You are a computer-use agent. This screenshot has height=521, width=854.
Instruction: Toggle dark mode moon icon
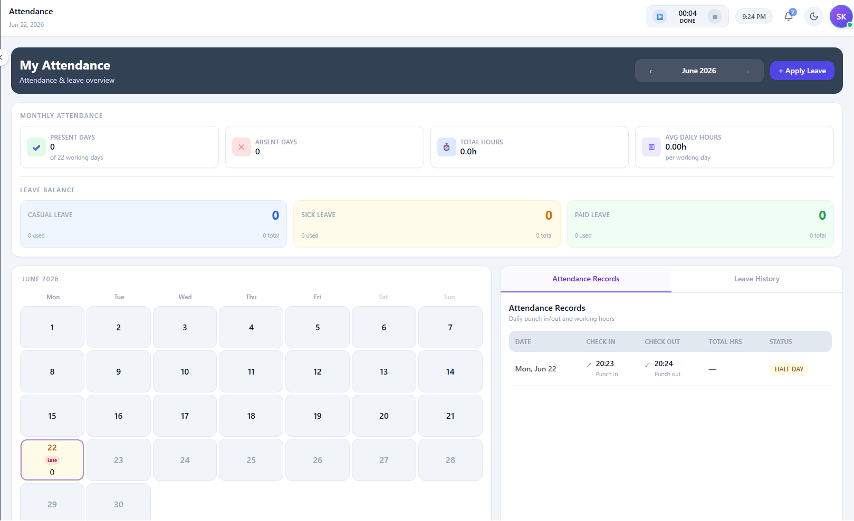coord(814,16)
